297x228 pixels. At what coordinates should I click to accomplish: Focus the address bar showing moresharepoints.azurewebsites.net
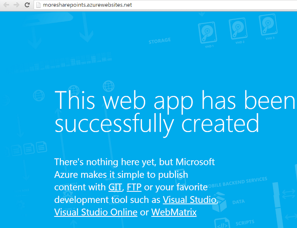(165, 5)
